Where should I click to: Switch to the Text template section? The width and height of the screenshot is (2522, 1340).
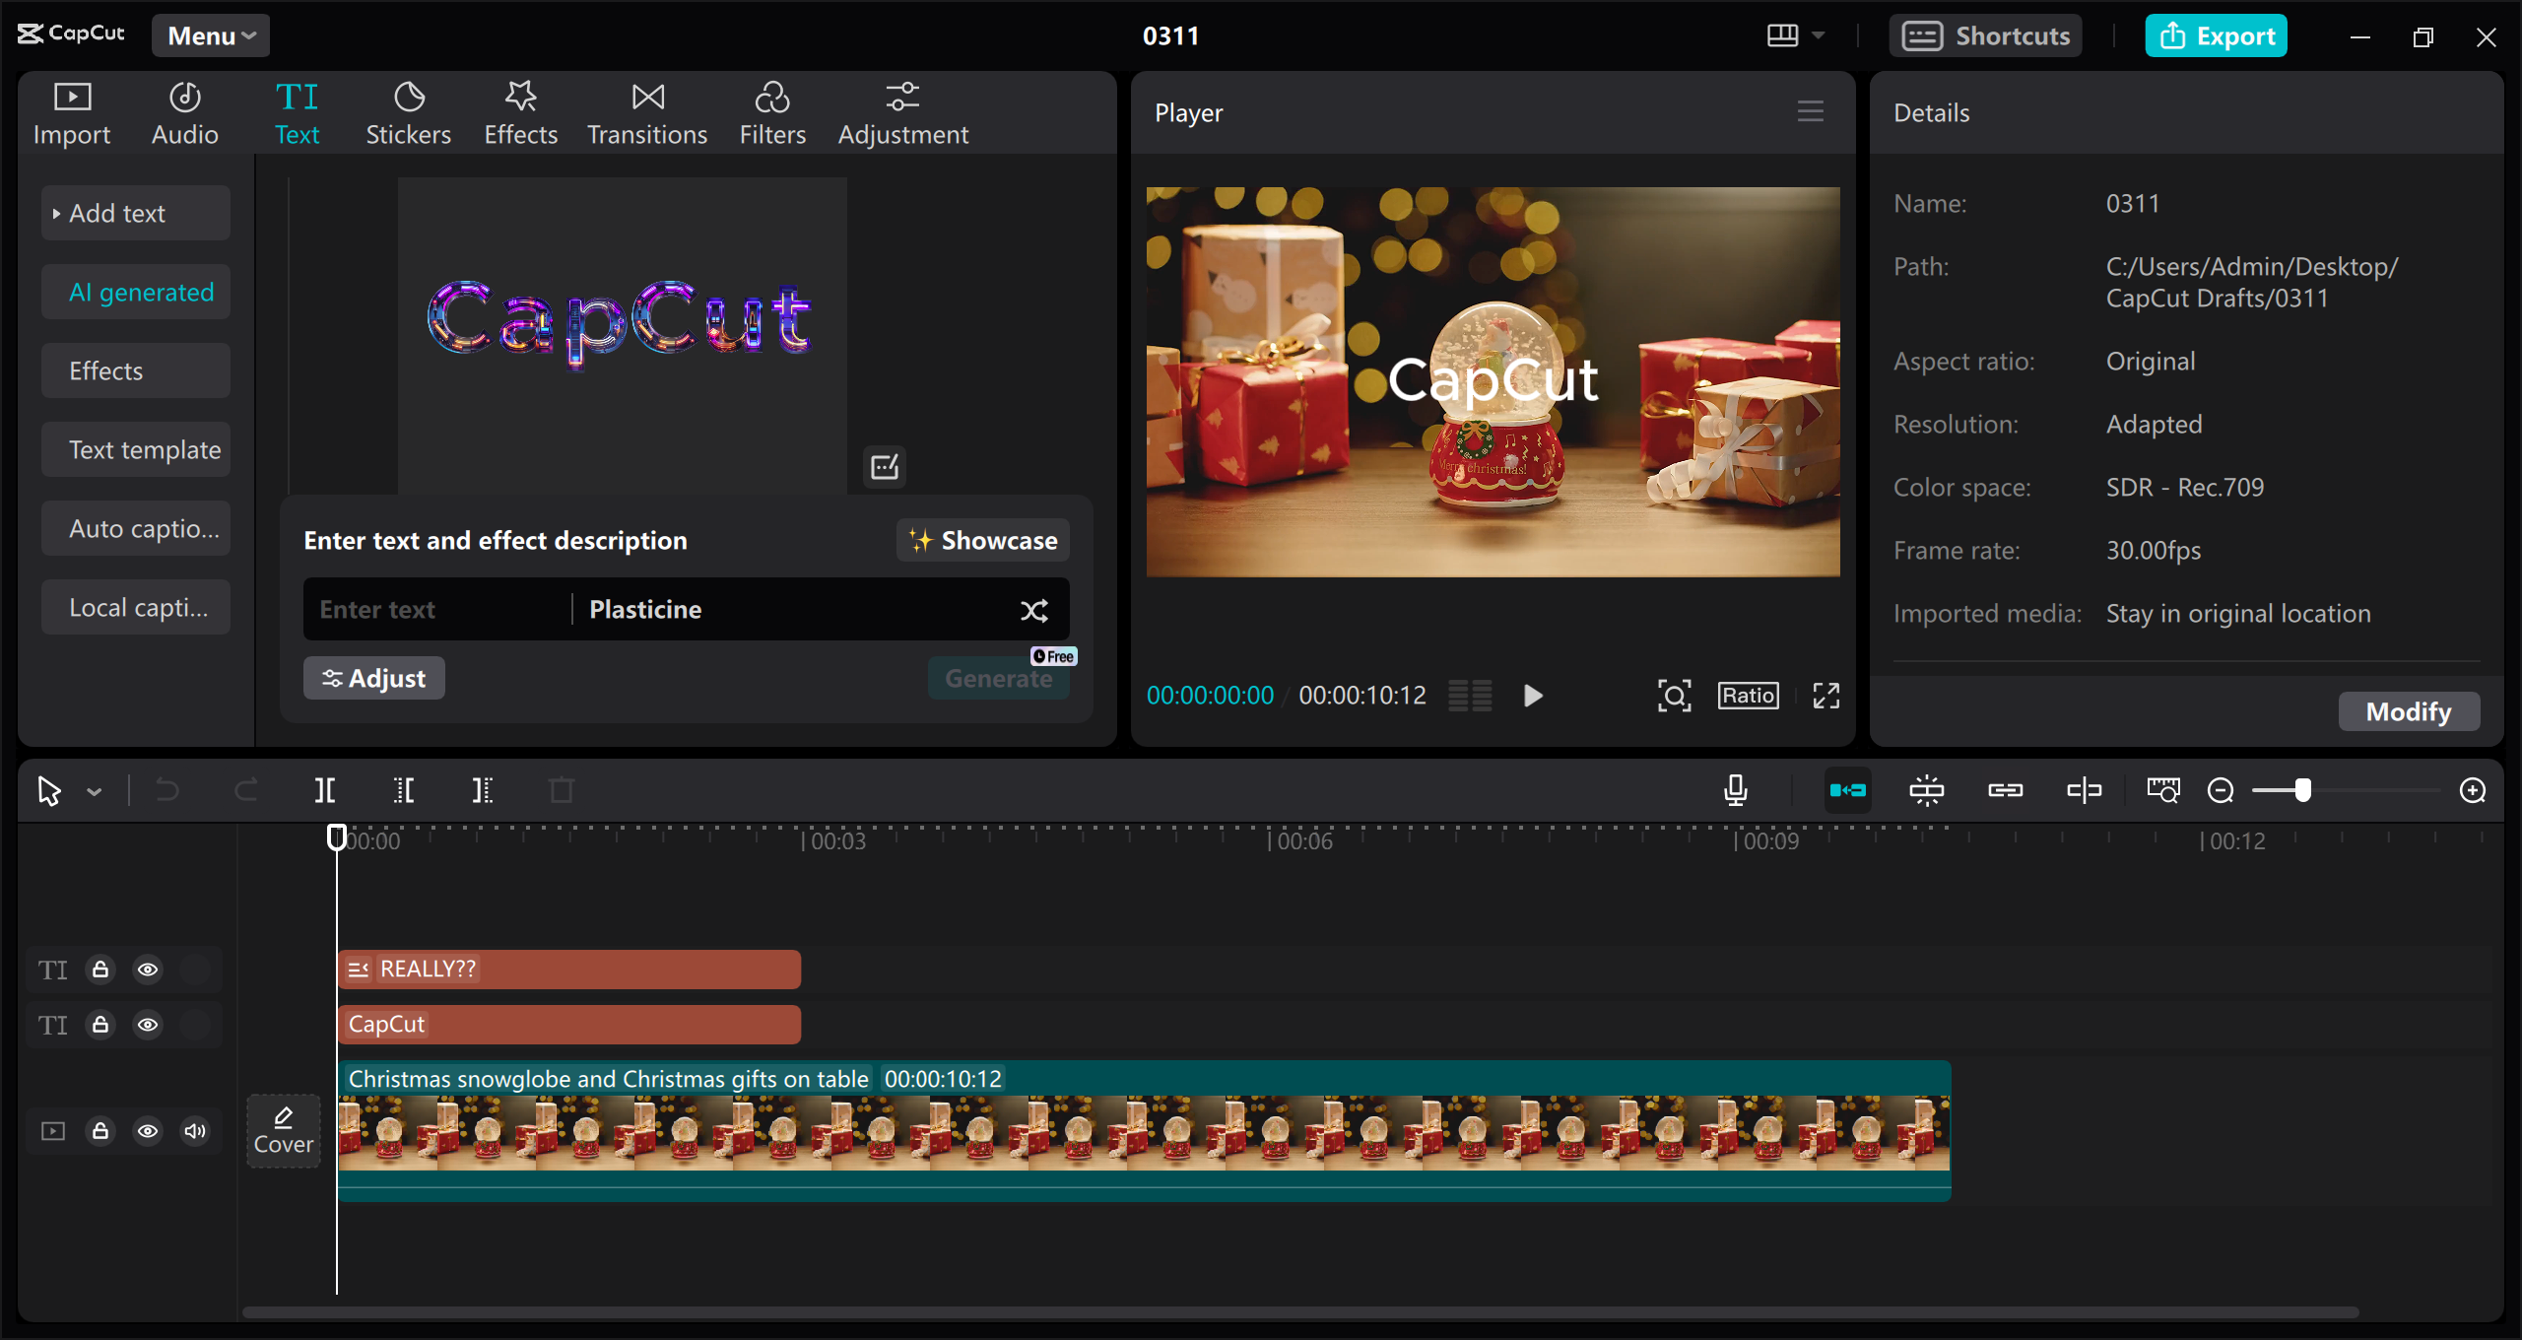[135, 449]
